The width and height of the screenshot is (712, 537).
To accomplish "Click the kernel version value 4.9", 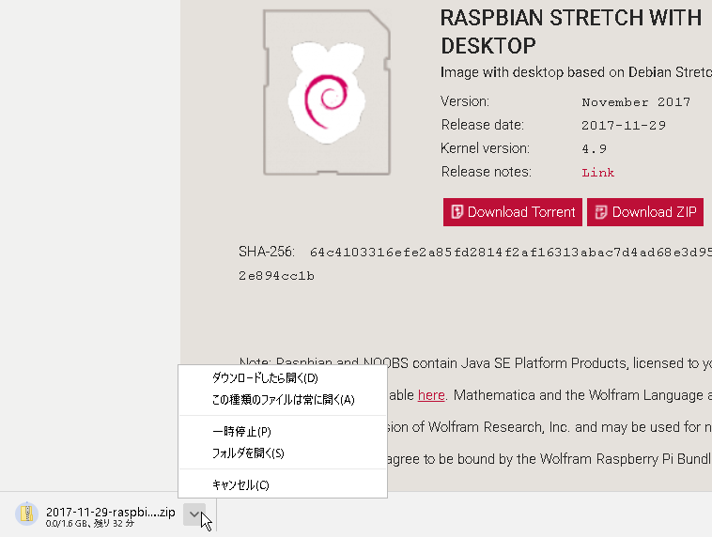I will pos(594,149).
